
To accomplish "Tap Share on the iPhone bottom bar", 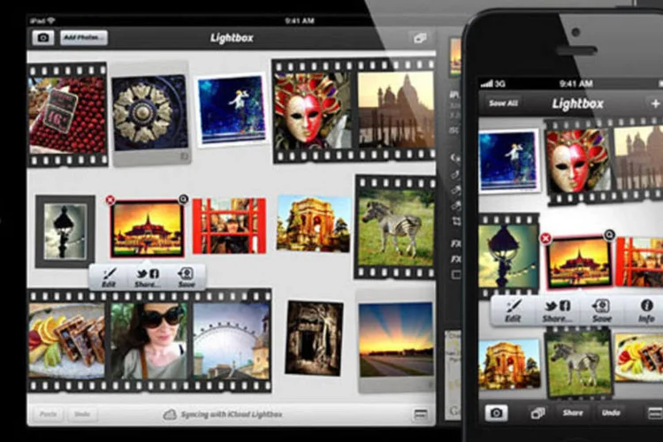I will [x=573, y=413].
